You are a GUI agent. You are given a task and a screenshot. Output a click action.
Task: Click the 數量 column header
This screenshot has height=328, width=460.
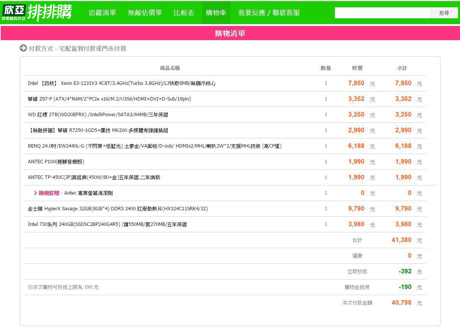tap(326, 68)
